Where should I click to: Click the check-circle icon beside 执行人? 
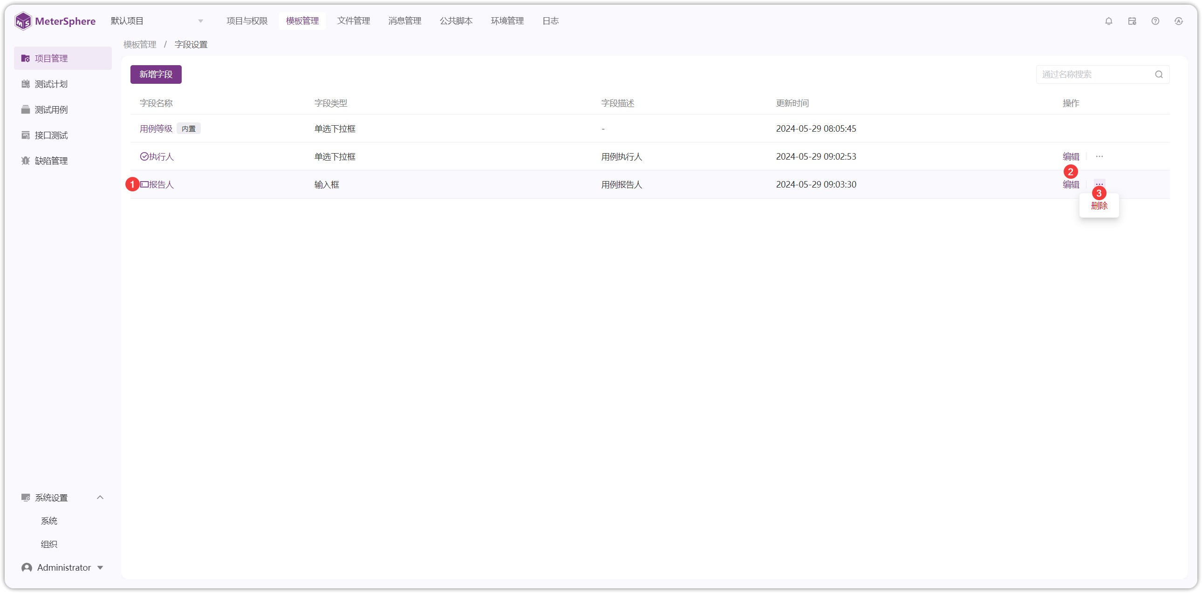click(x=144, y=157)
